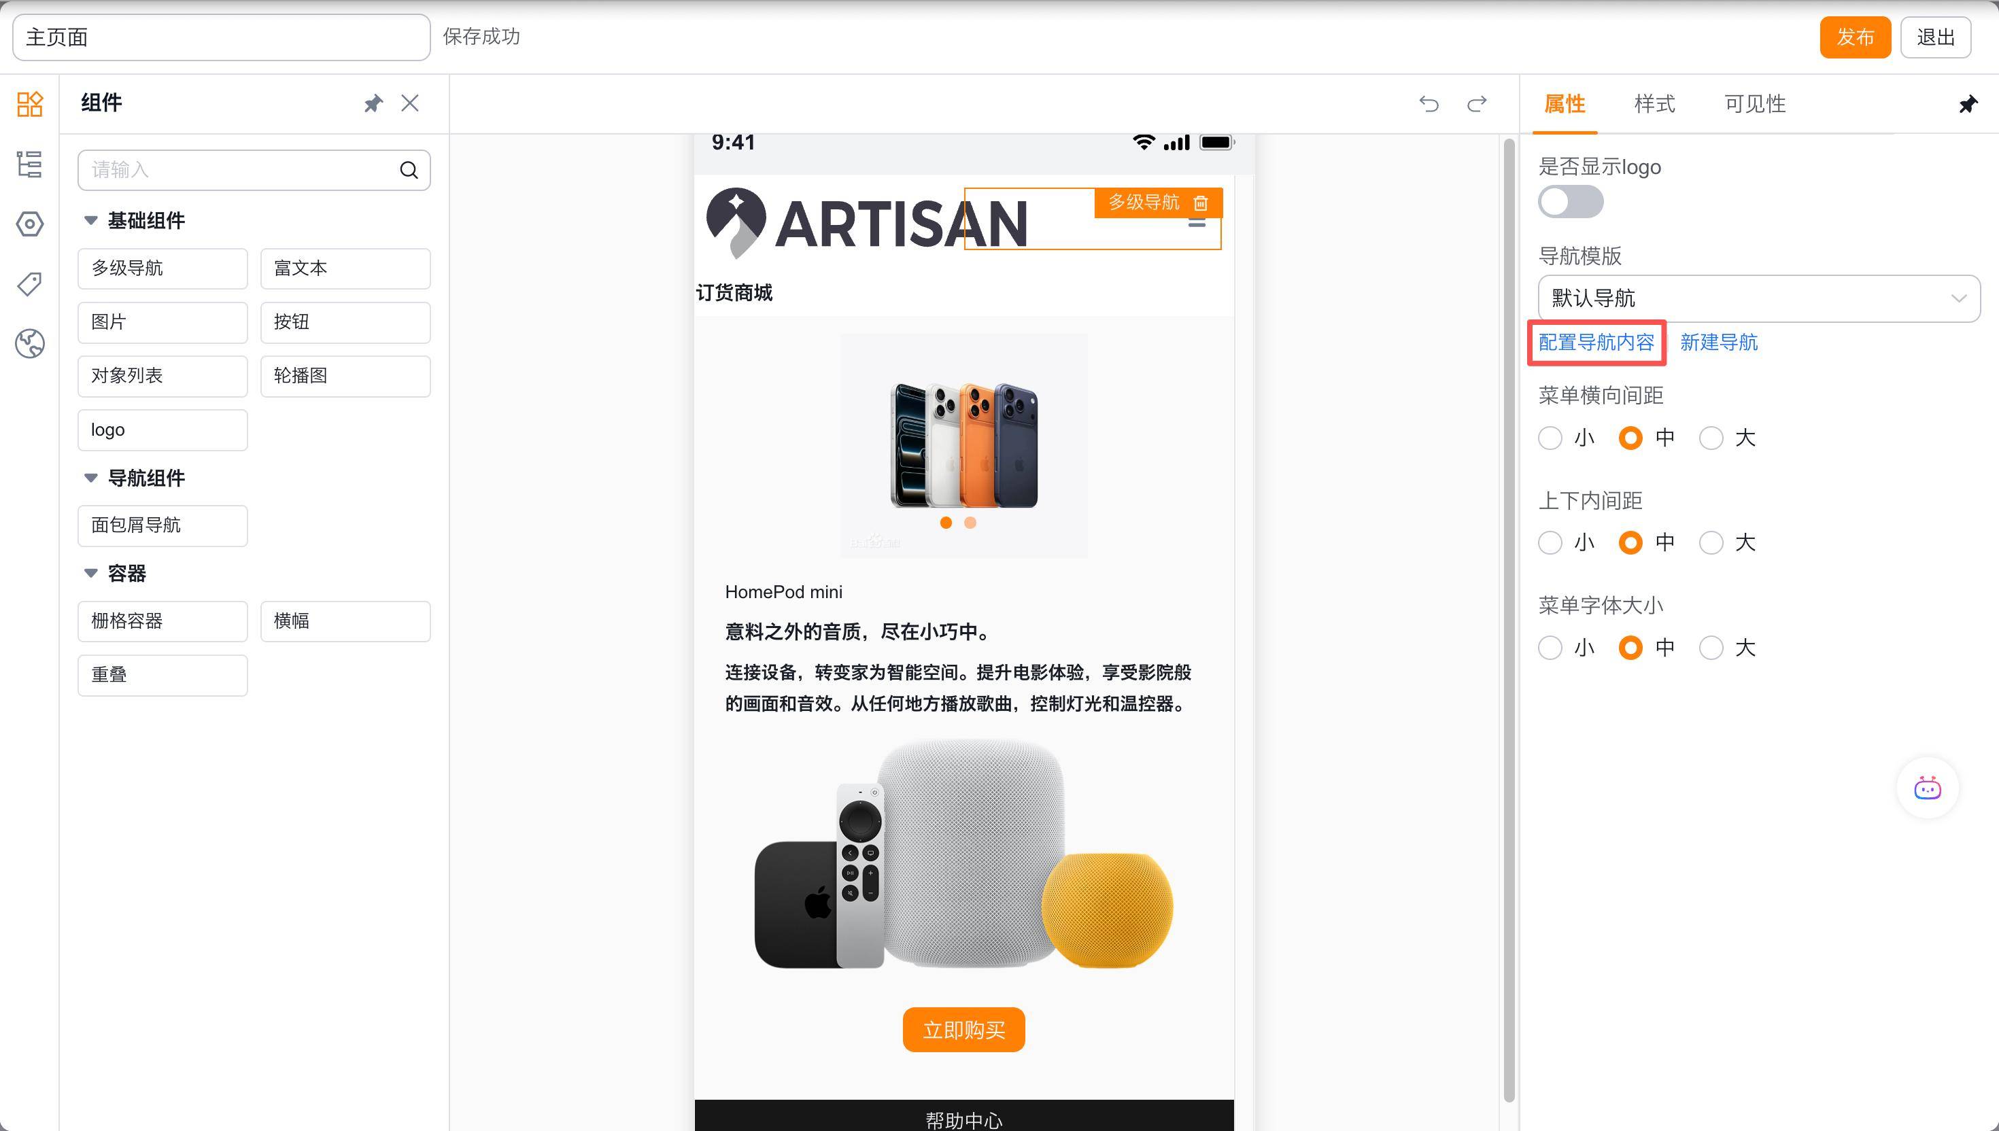Click the 发布 button
Image resolution: width=1999 pixels, height=1131 pixels.
[x=1854, y=37]
